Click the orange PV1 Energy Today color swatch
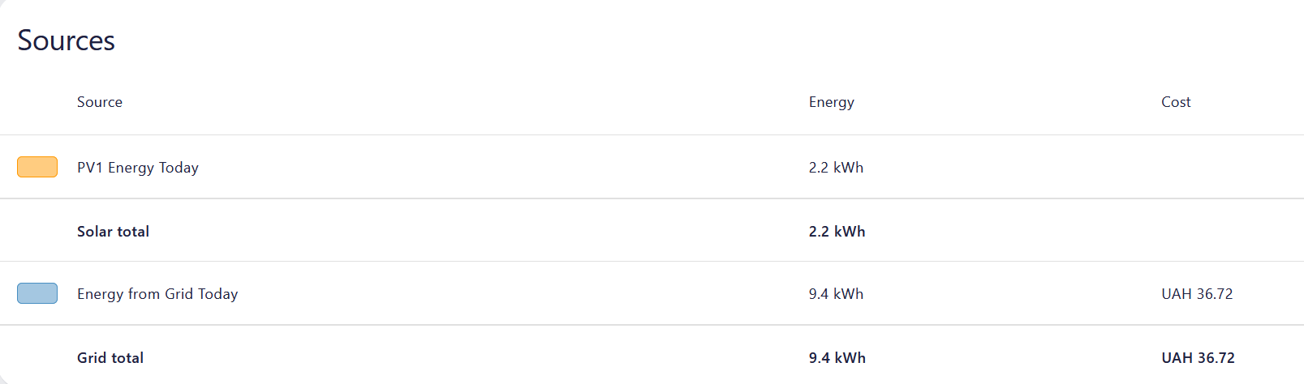This screenshot has height=384, width=1304. (x=37, y=167)
